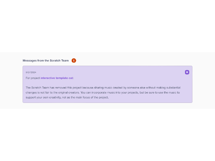Click the second line starting 'changes is not fair'
Image resolution: width=215 pixels, height=161 pixels.
103,93
